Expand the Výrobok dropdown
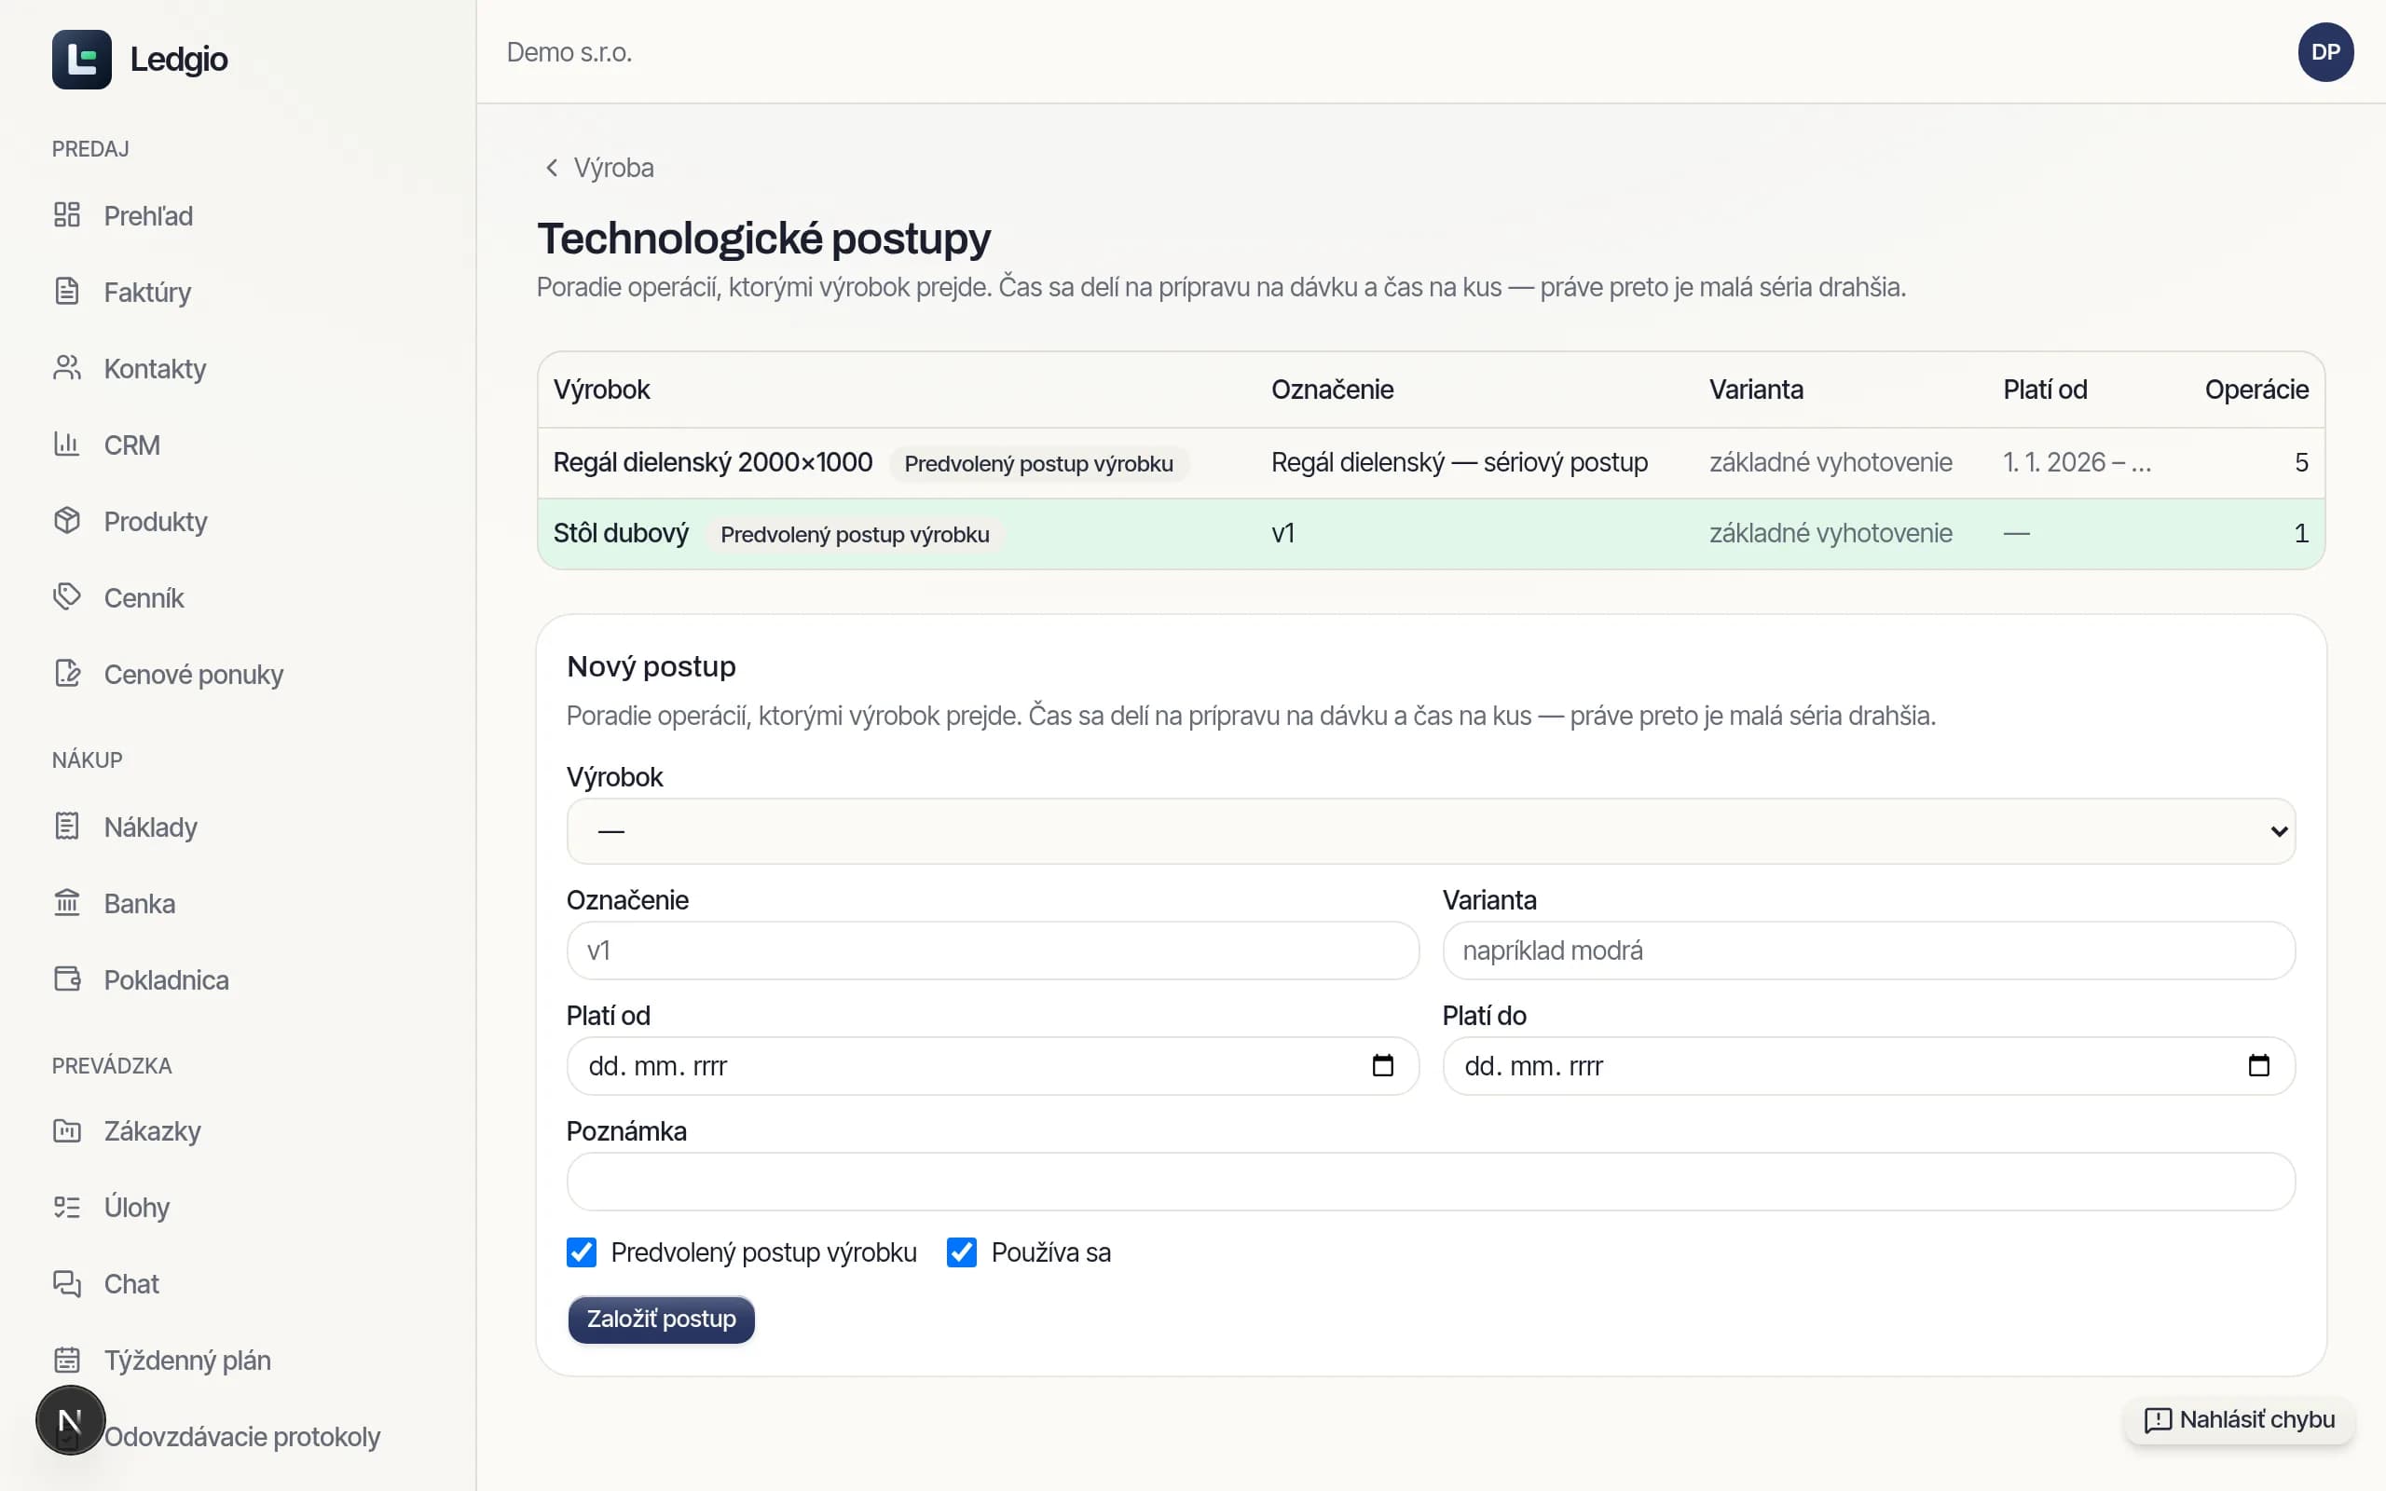 pos(1431,831)
